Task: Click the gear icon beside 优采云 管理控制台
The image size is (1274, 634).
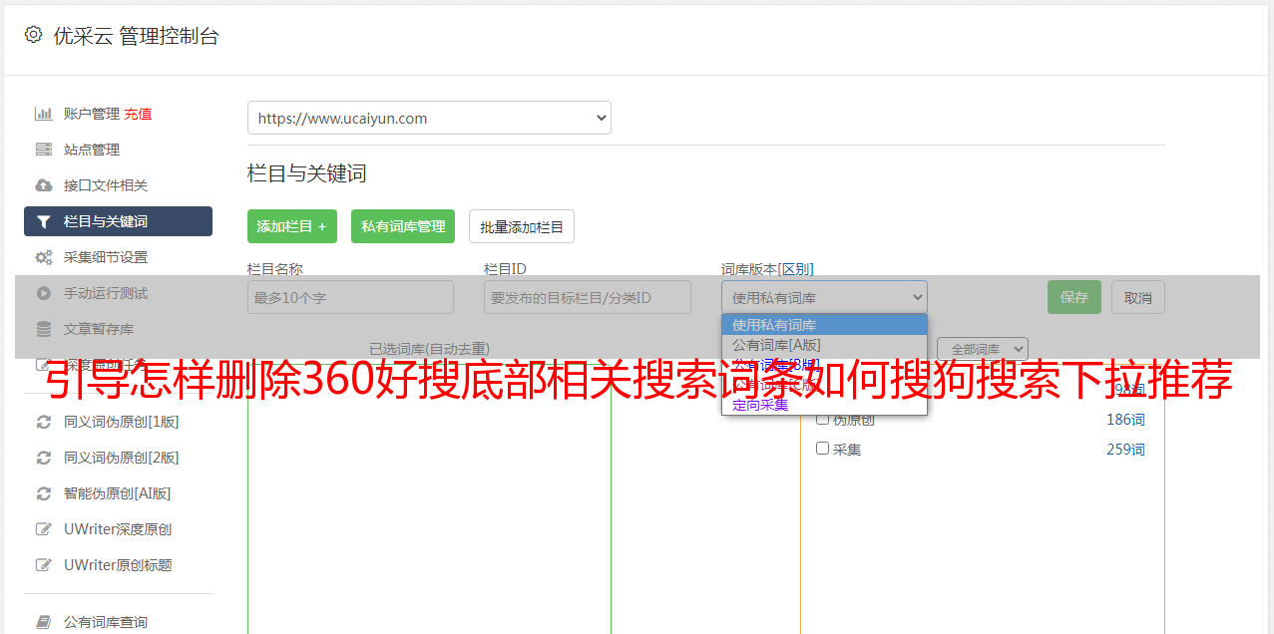Action: (x=34, y=35)
